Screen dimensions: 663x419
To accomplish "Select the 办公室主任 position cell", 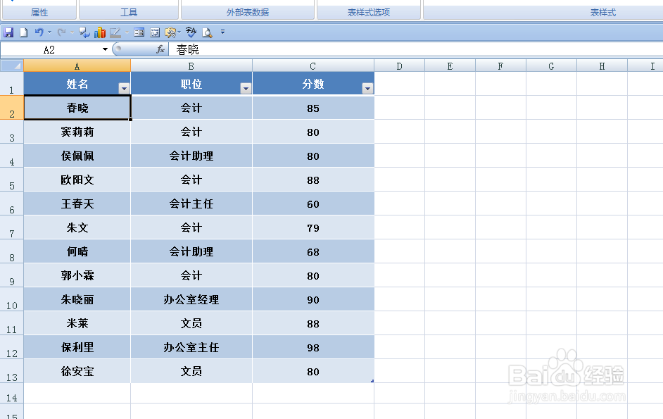I will coord(191,347).
